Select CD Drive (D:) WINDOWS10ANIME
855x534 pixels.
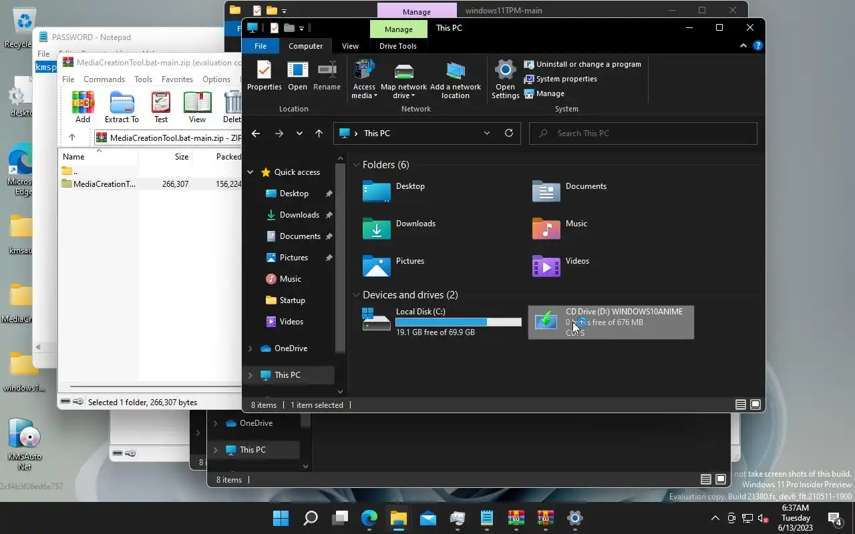pyautogui.click(x=611, y=322)
